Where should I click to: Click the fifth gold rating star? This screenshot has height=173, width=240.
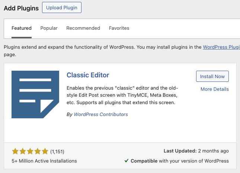tap(45, 151)
